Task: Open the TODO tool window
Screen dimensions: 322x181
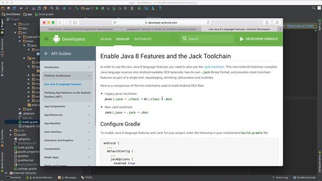Action: click(87, 177)
